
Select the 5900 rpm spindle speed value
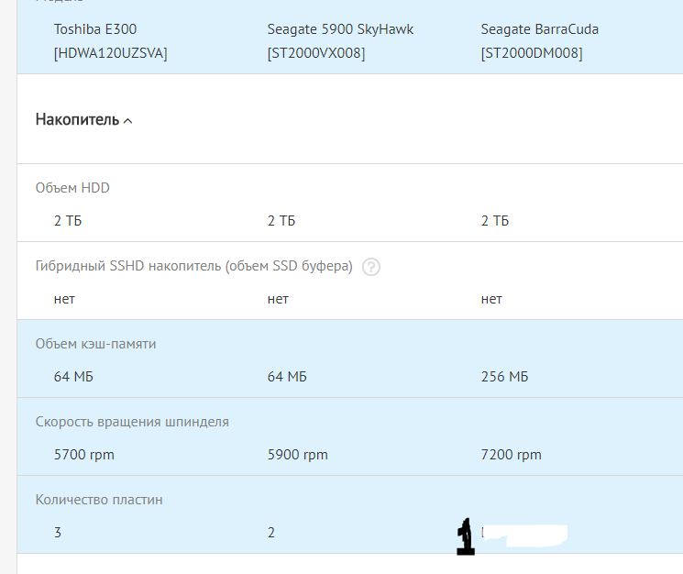(x=298, y=455)
